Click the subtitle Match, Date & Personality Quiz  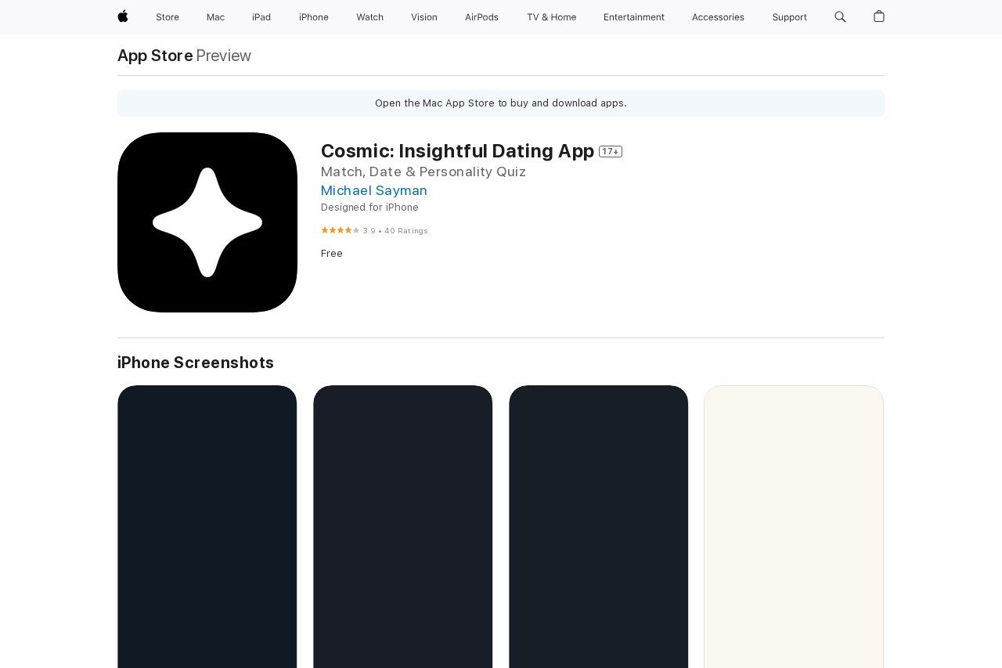pyautogui.click(x=424, y=172)
